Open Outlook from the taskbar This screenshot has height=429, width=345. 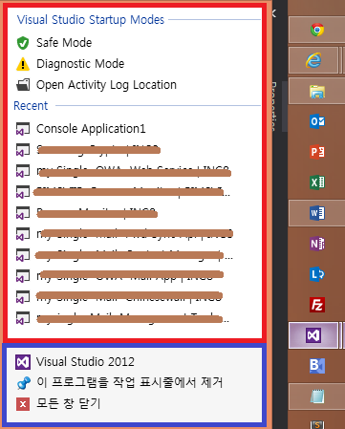click(317, 121)
